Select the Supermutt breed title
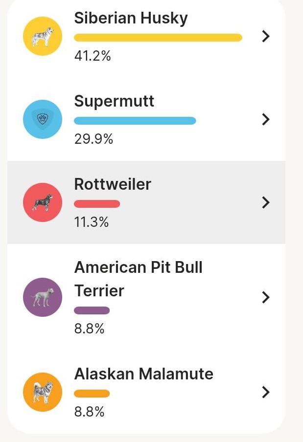Image resolution: width=303 pixels, height=442 pixels. pos(114,101)
